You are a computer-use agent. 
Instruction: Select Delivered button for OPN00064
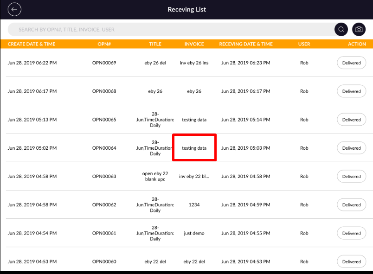(351, 148)
